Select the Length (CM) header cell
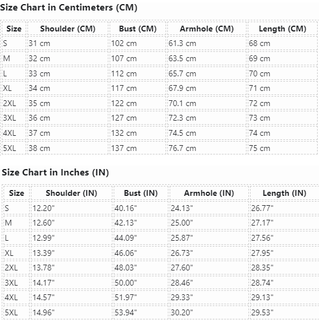 click(283, 29)
